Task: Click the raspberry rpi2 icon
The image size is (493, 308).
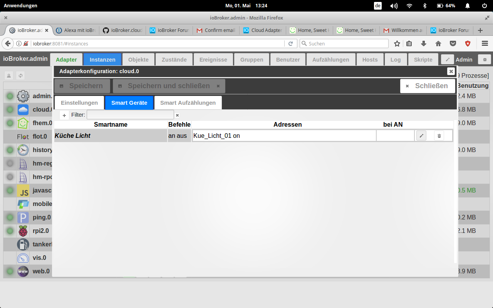Action: coord(23,231)
